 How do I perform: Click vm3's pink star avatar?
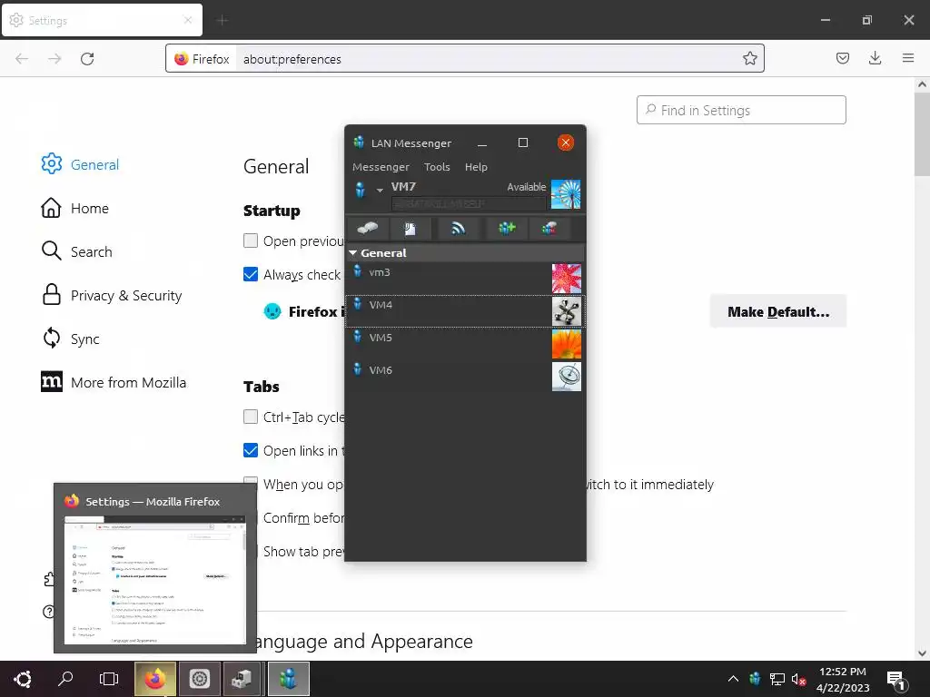click(x=567, y=279)
